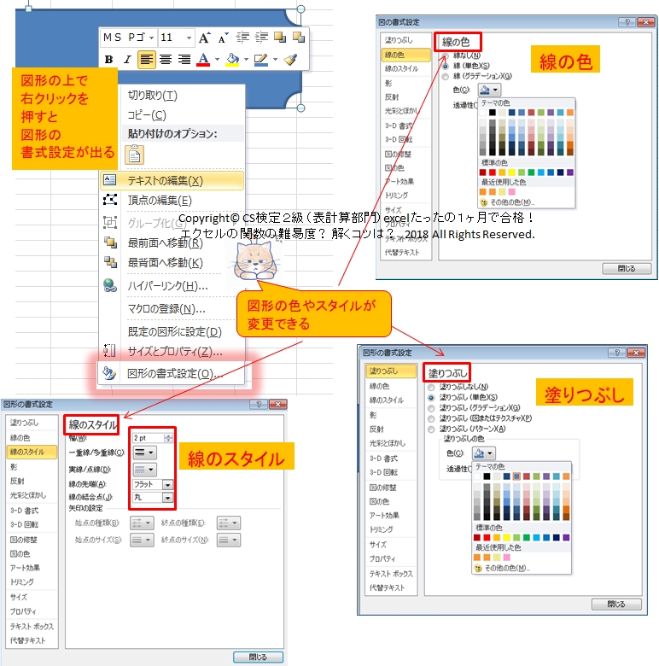
Task: Open 図形の書式設定(O)... menu item
Action: click(x=172, y=373)
